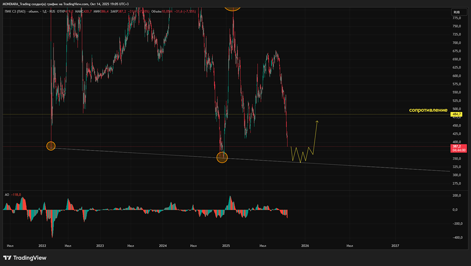Click the 775,0 price axis label

(456, 18)
